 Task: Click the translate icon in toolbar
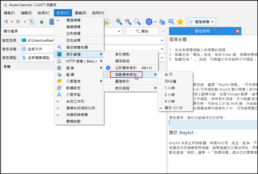click(x=162, y=22)
